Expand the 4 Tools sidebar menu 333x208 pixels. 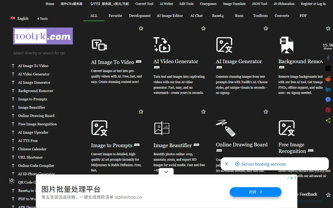click(x=42, y=19)
